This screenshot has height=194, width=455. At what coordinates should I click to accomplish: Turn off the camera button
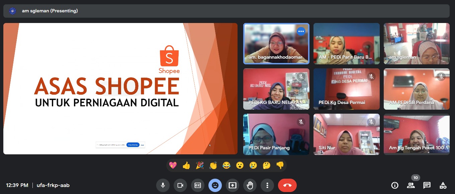[180, 185]
